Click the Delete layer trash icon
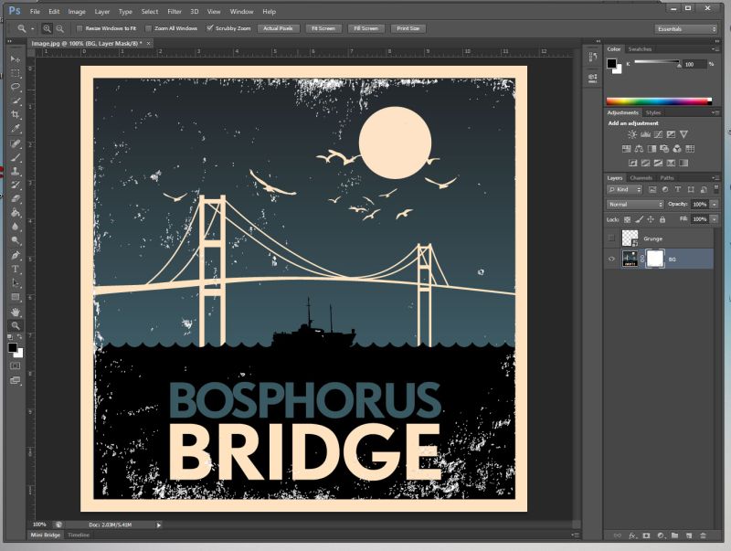This screenshot has height=551, width=731. coord(702,537)
